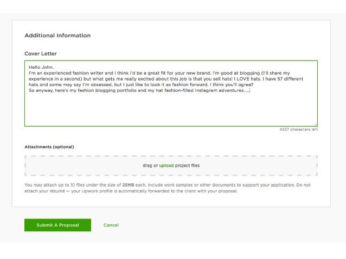Click the "4537 characters left" counter
The width and height of the screenshot is (346, 259).
[x=299, y=129]
